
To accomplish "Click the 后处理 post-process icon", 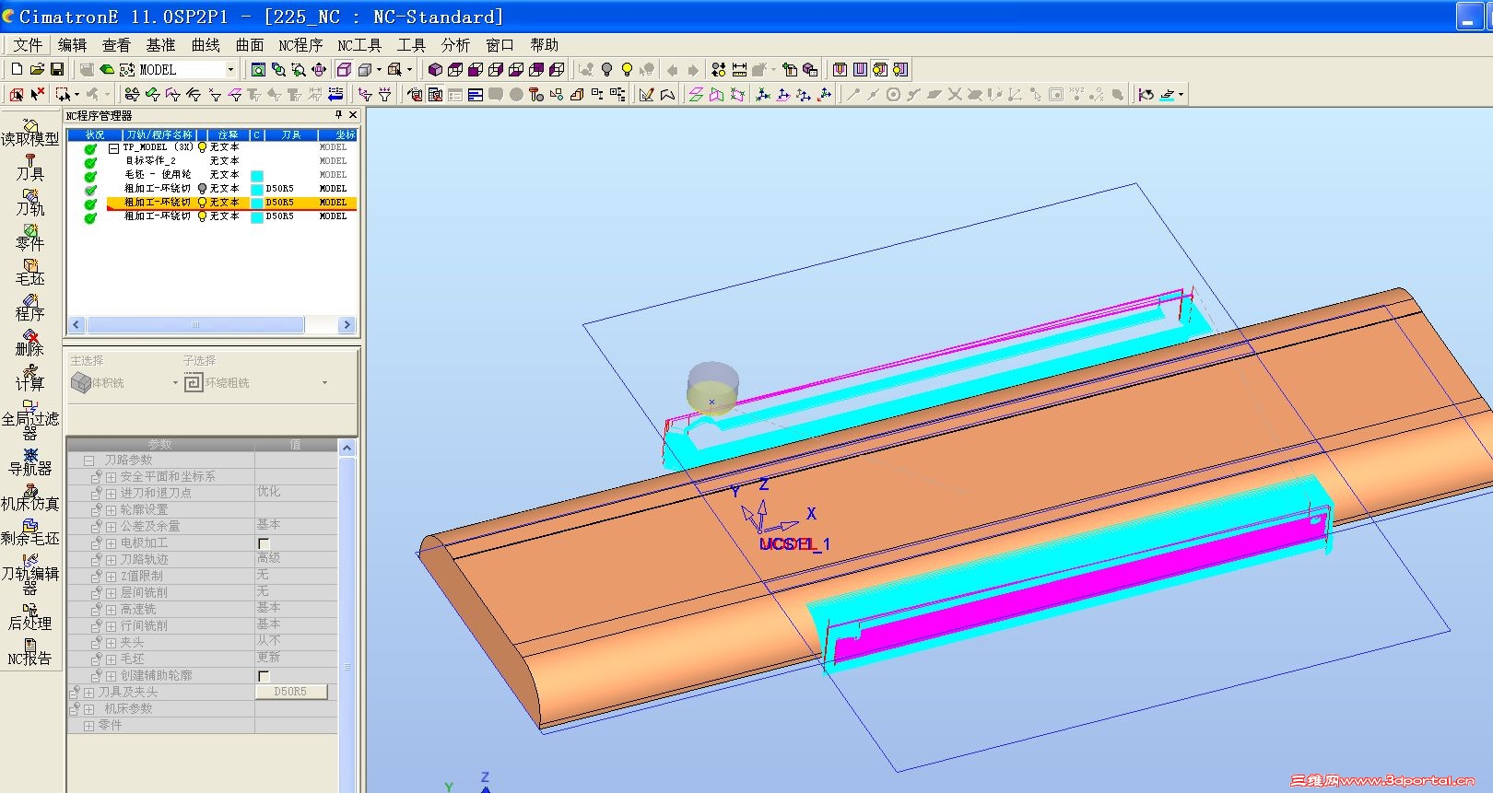I will click(x=29, y=617).
